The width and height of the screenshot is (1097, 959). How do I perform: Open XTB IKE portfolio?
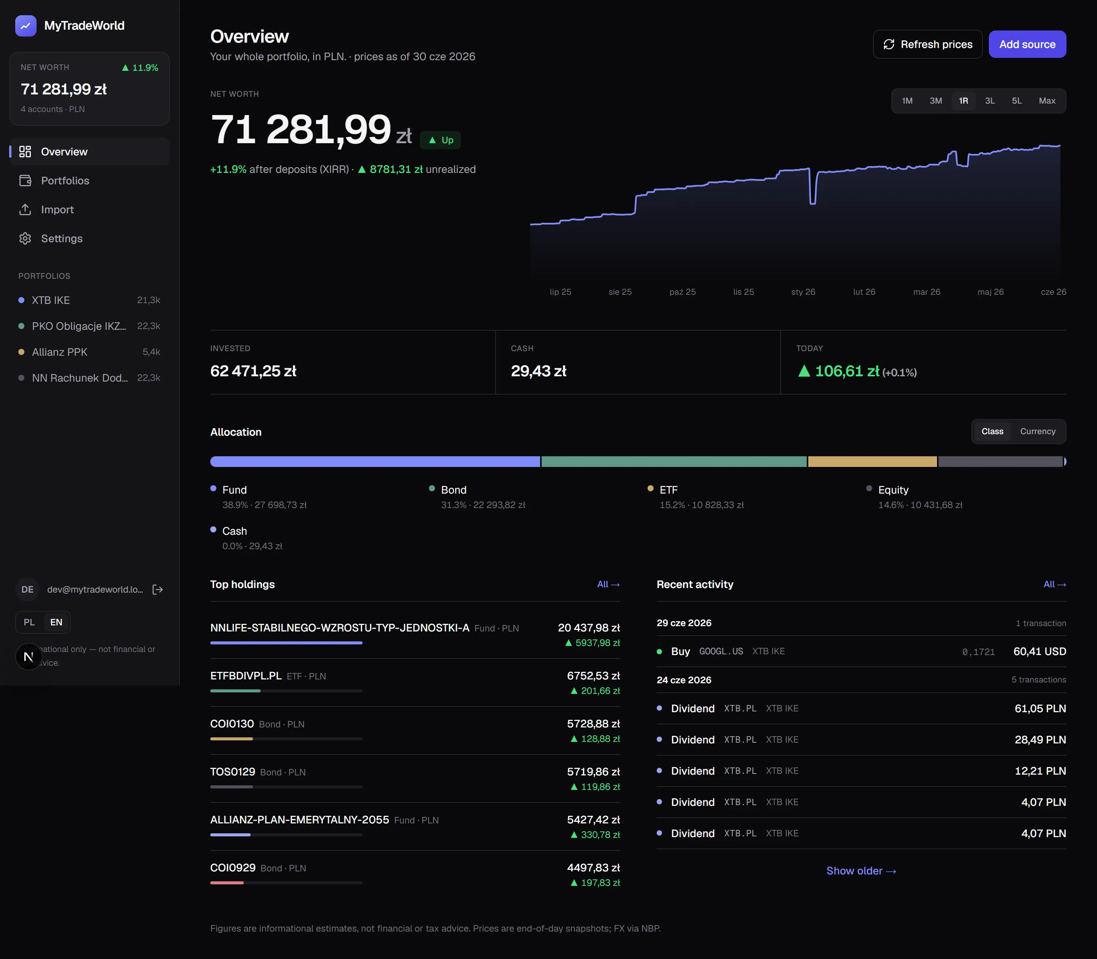click(x=90, y=300)
